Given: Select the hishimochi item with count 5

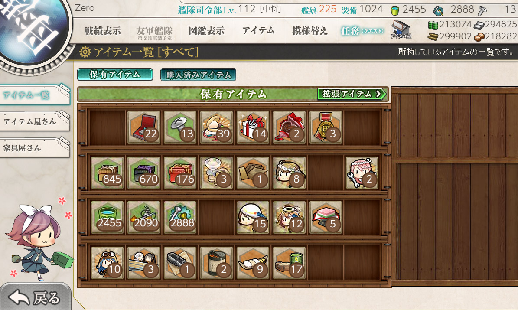Looking at the screenshot, I should pyautogui.click(x=326, y=218).
